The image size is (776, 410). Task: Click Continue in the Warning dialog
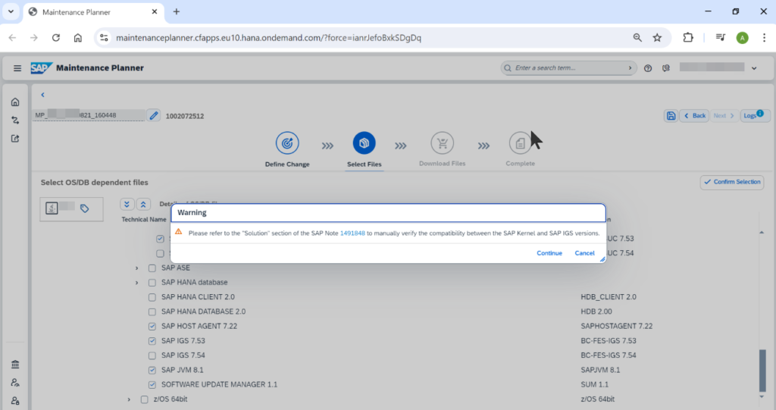(x=549, y=253)
